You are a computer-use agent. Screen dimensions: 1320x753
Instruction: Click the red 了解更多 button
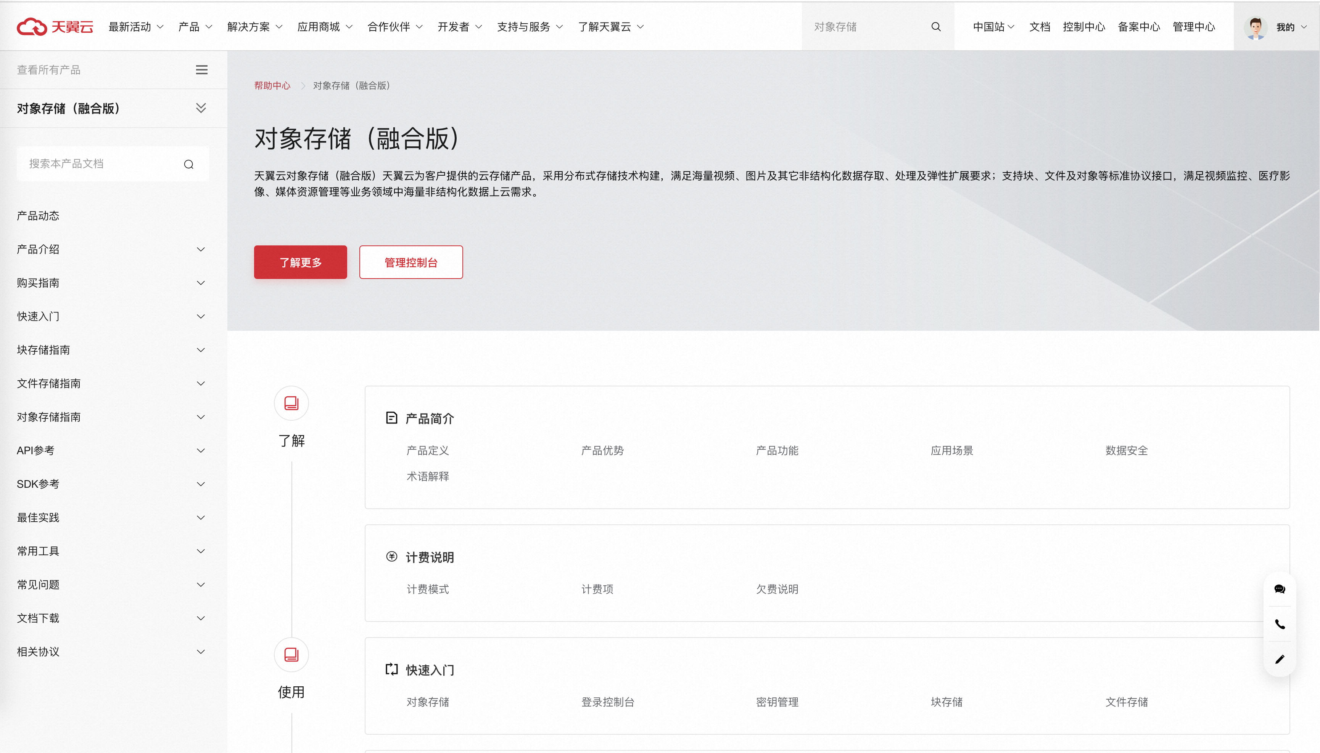[x=300, y=262]
